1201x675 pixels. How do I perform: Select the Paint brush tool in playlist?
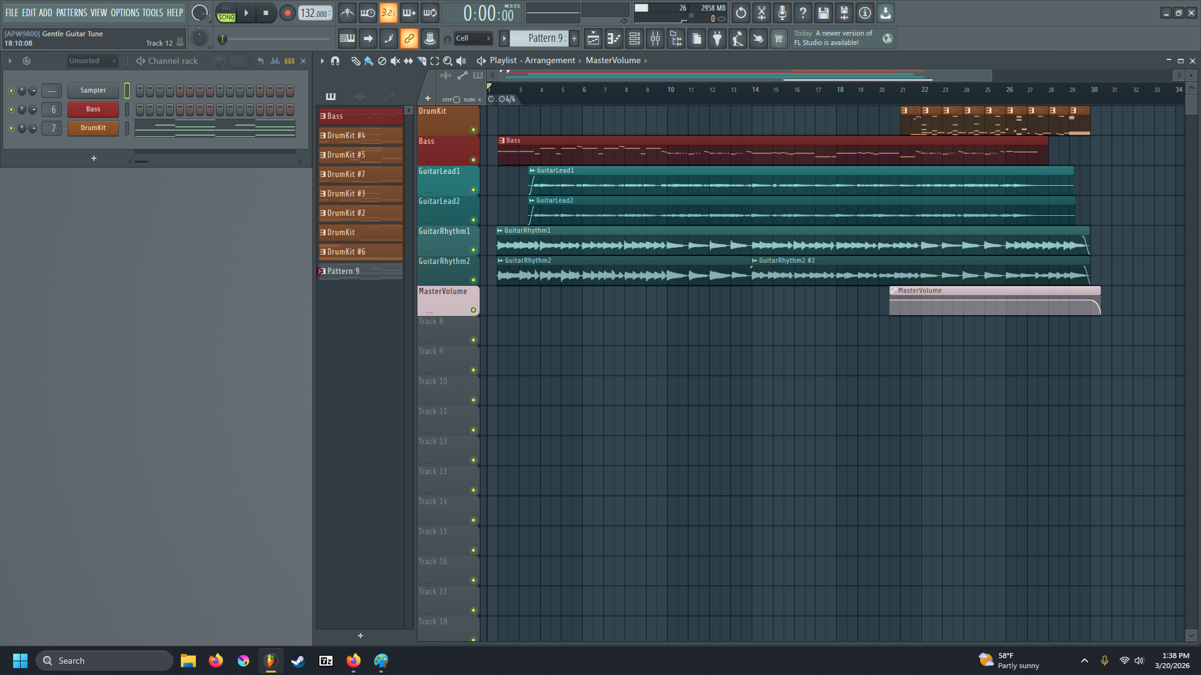coord(369,61)
